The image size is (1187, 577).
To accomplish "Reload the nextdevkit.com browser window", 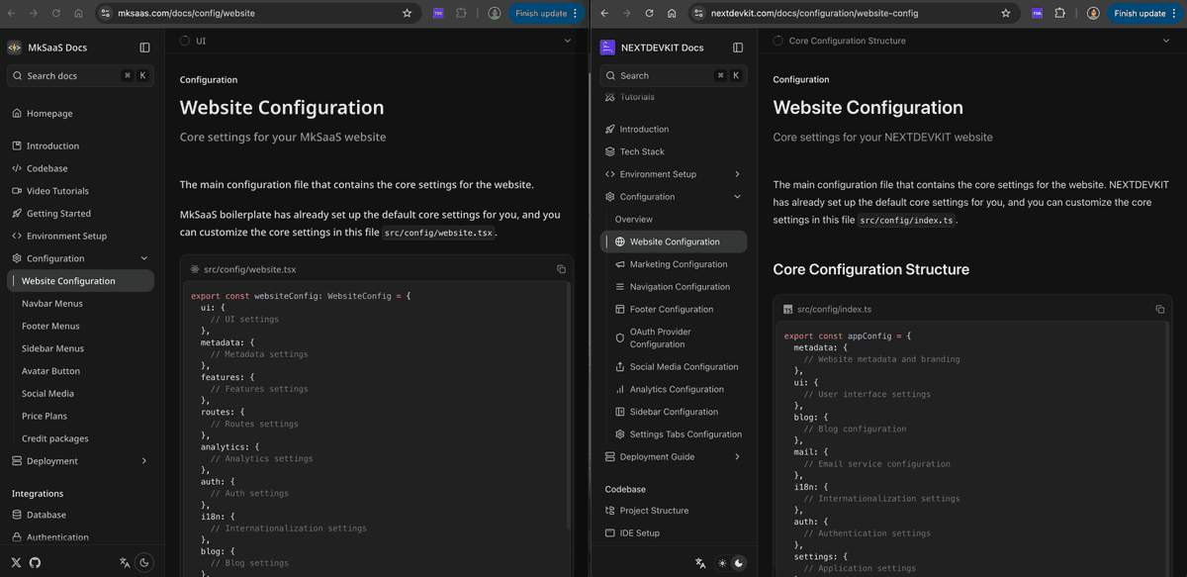I will click(x=649, y=13).
